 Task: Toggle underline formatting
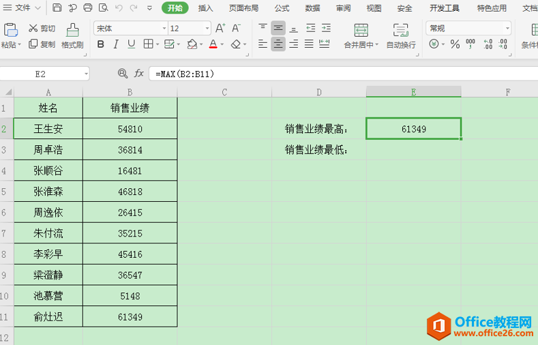coord(132,44)
